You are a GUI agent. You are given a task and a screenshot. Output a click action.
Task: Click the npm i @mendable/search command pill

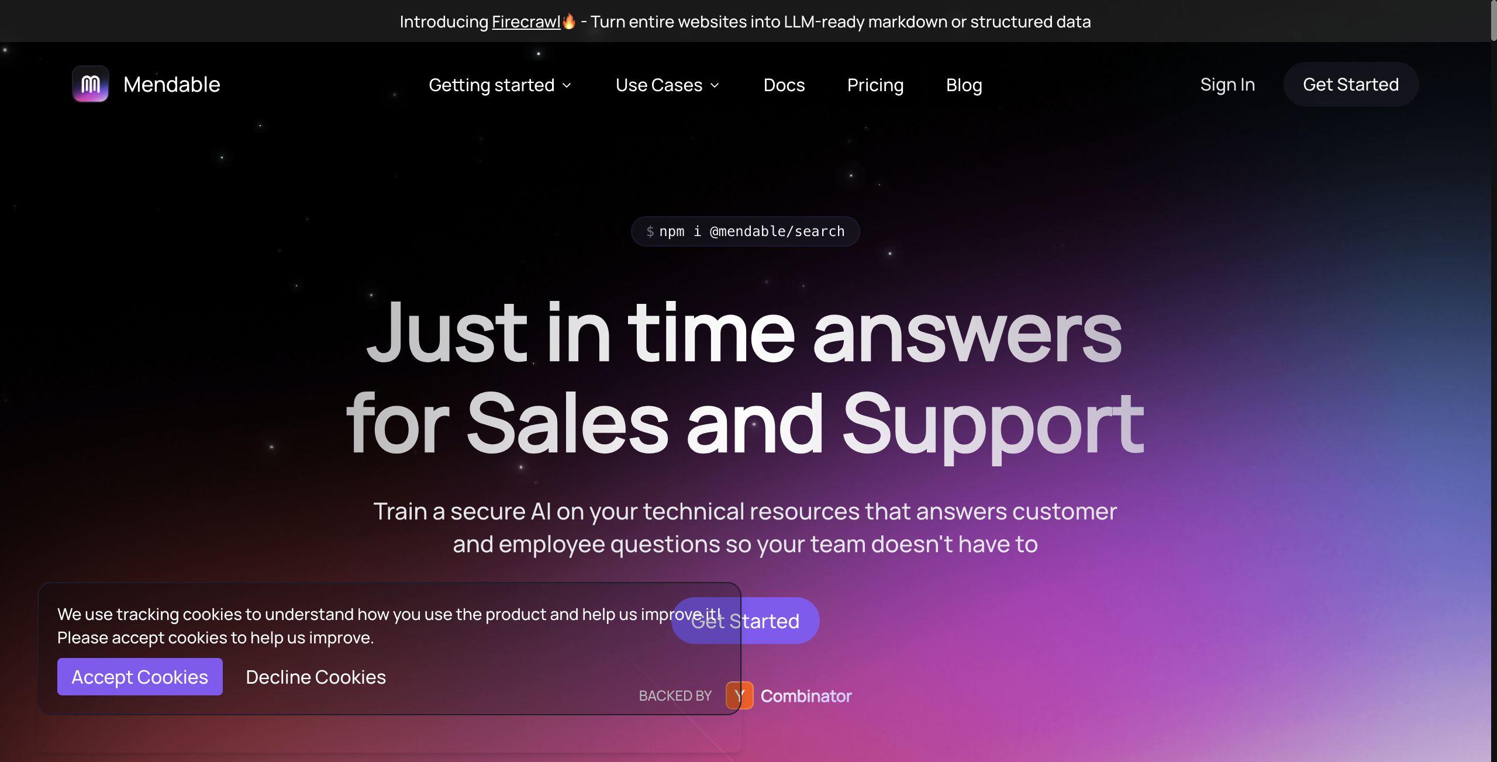pyautogui.click(x=745, y=231)
